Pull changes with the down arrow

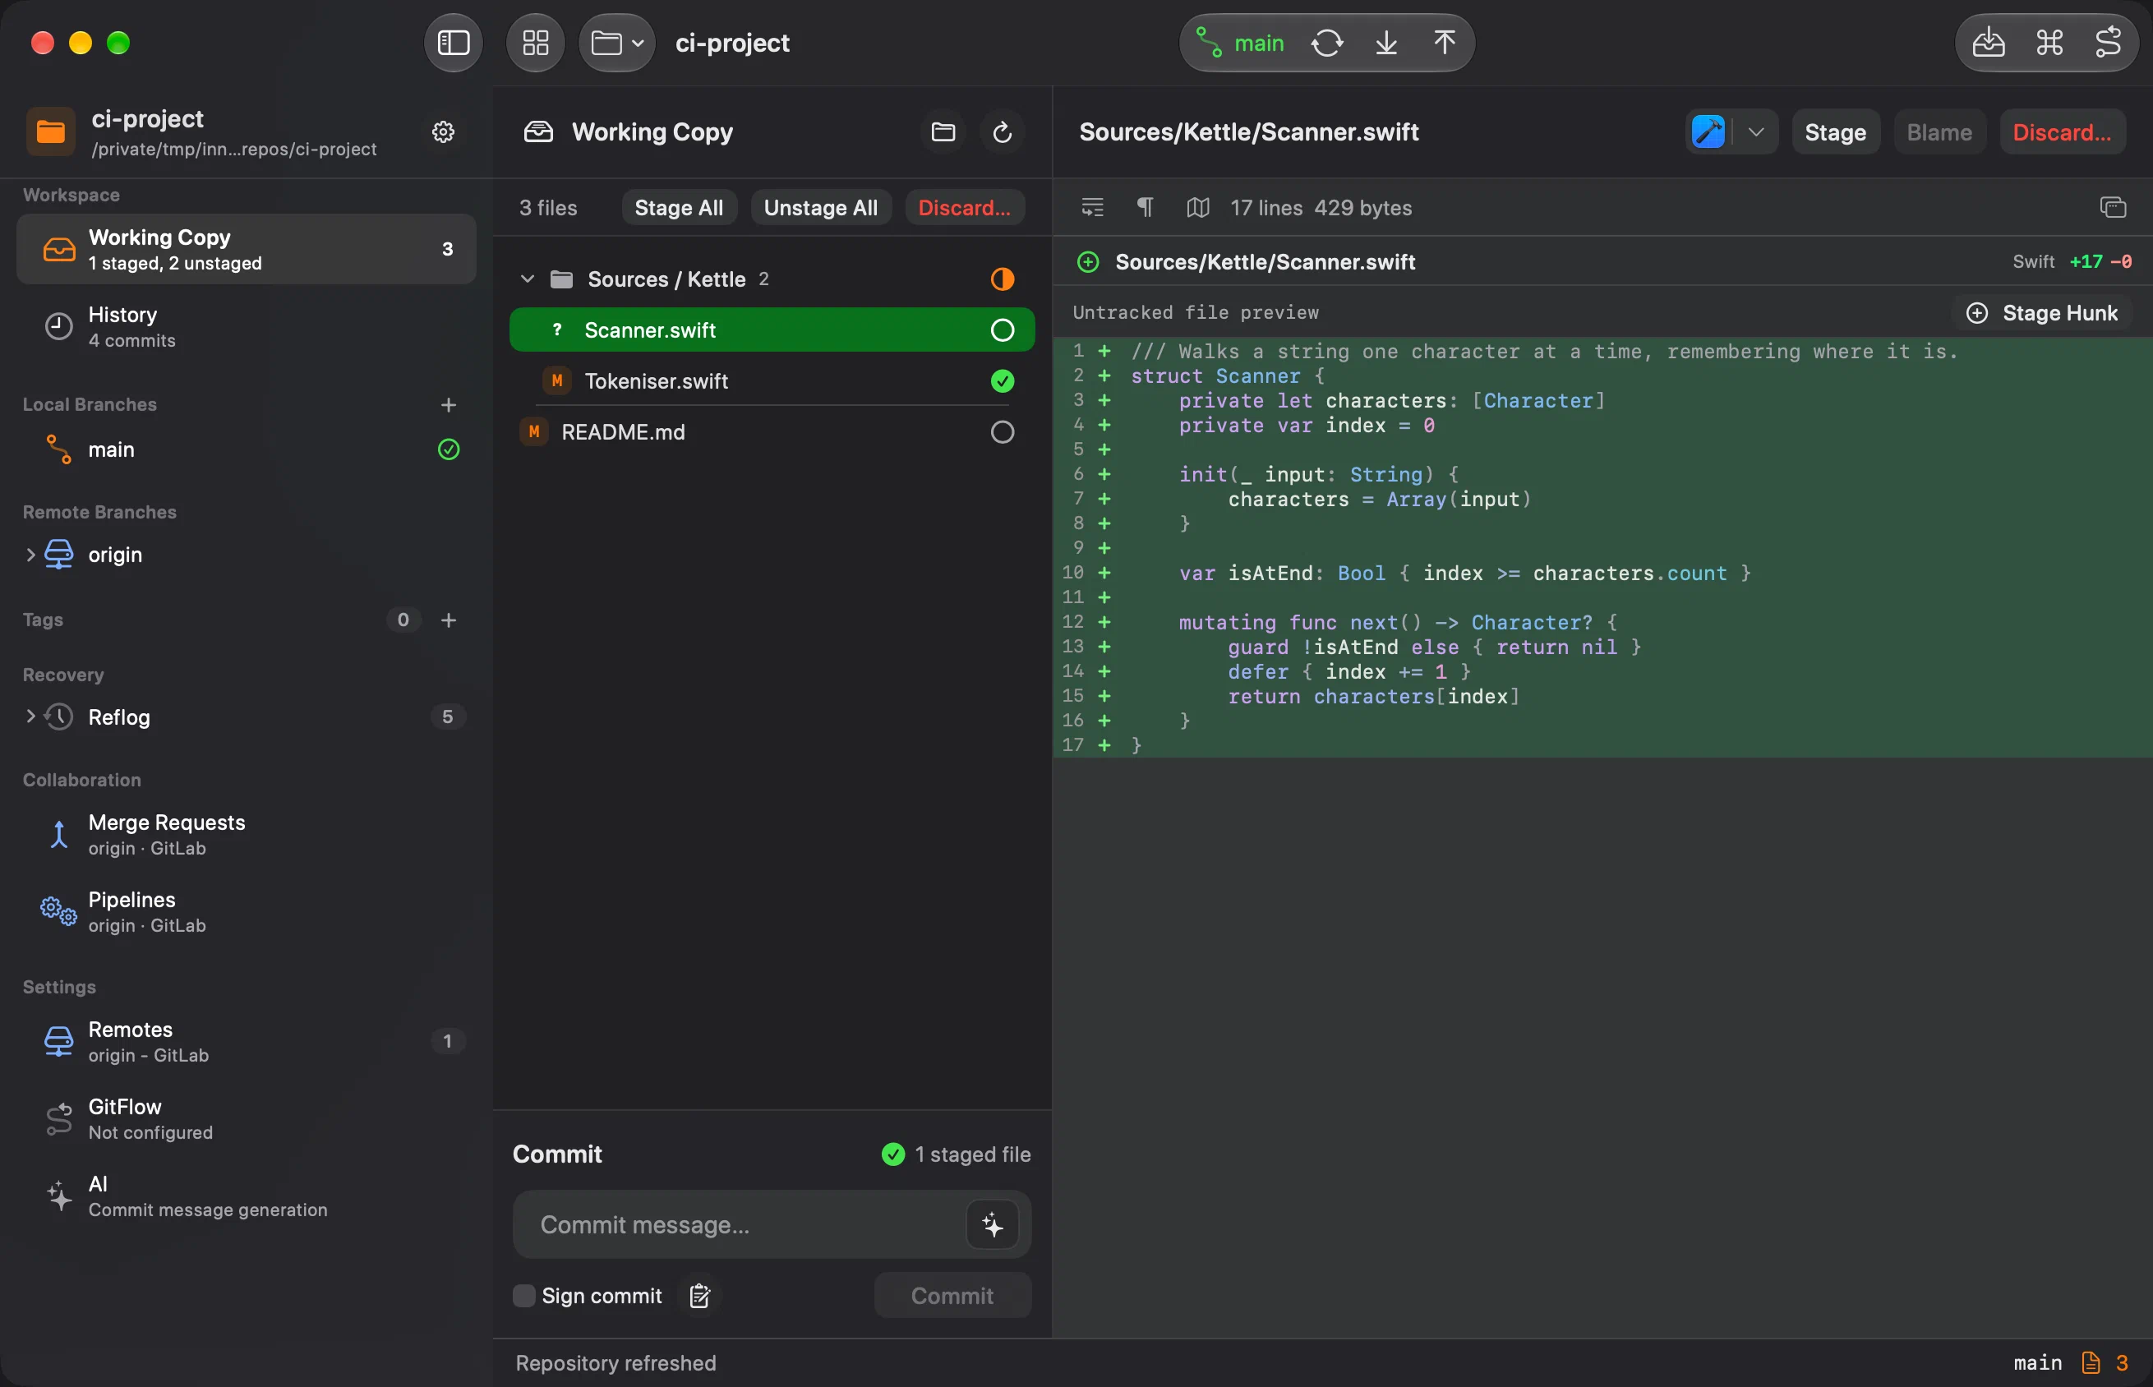point(1385,43)
